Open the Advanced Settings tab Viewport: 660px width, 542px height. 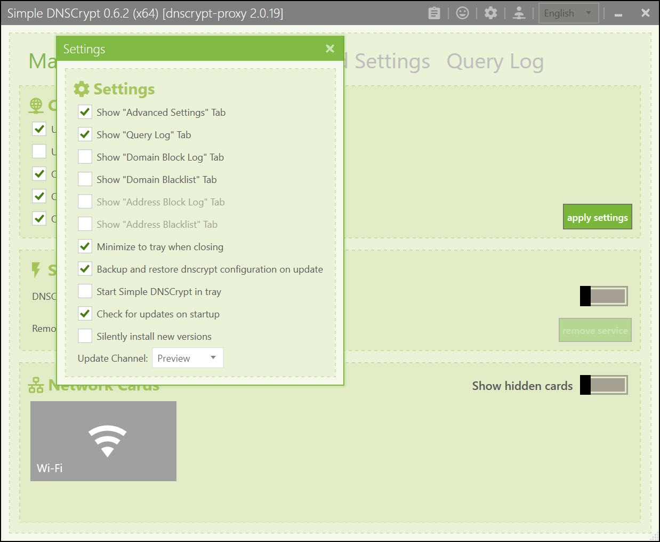392,62
